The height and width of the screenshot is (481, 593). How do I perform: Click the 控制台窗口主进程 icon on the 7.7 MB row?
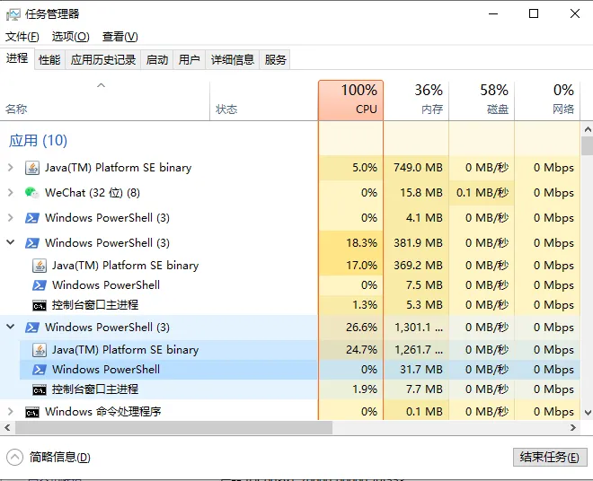(40, 389)
